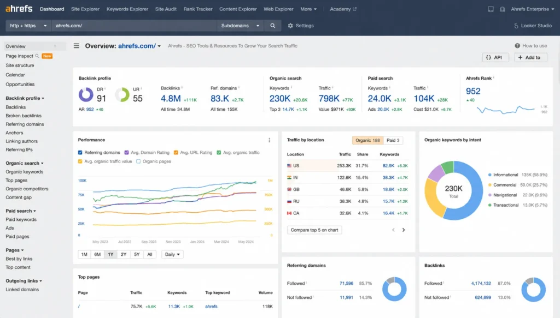This screenshot has height=318, width=560.
Task: Open Content gap in sidebar
Action: (x=19, y=197)
